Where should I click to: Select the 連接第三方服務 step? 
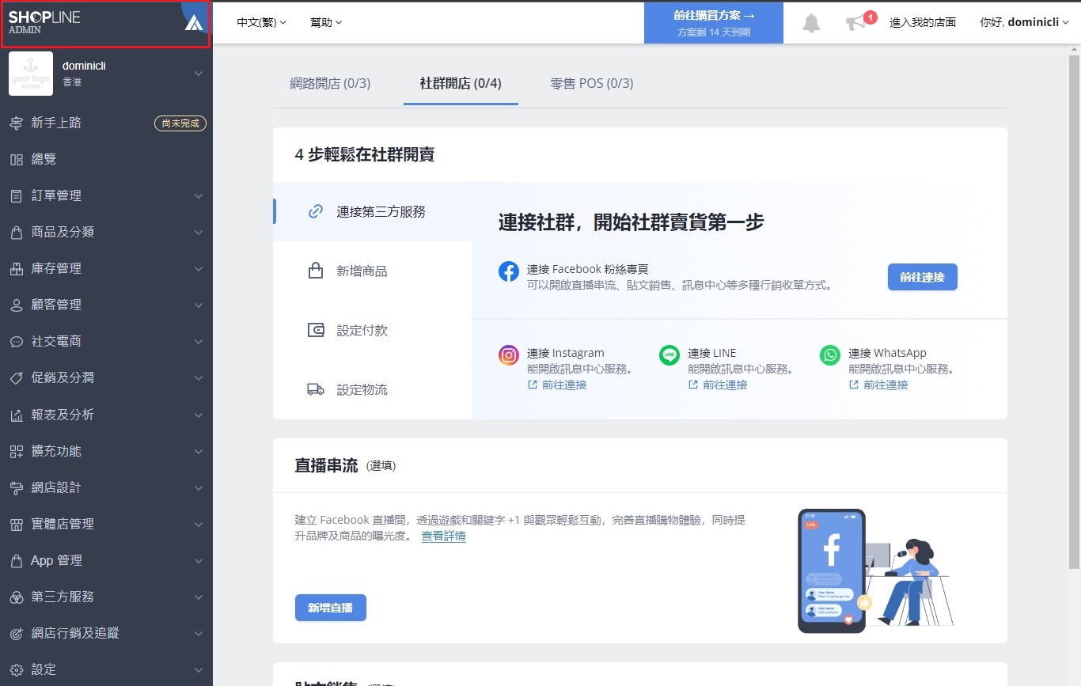coord(373,212)
